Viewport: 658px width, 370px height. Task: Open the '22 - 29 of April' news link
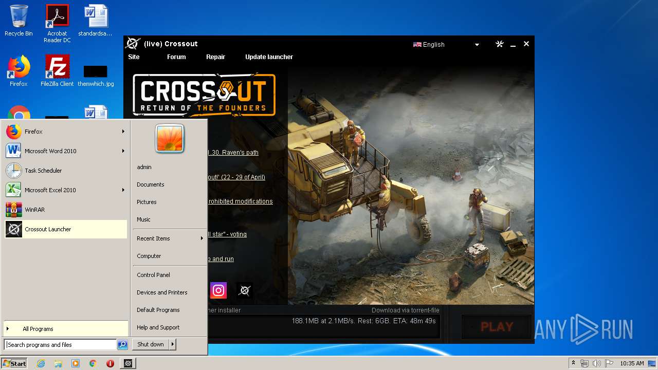point(236,177)
